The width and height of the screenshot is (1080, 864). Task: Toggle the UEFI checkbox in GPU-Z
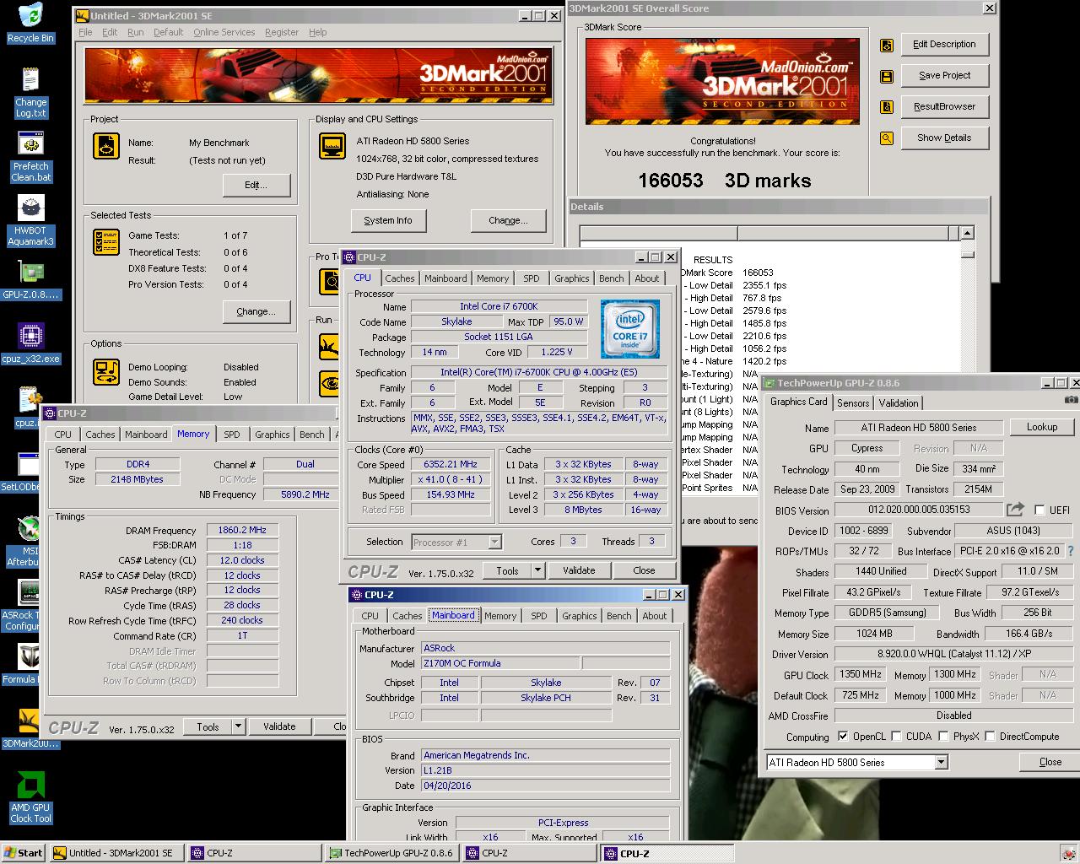tap(1039, 510)
